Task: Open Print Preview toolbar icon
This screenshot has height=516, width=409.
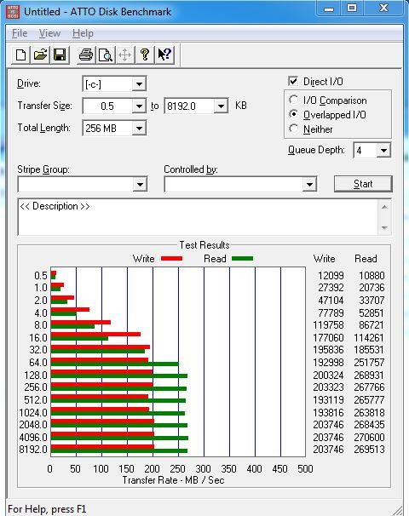Action: tap(106, 54)
